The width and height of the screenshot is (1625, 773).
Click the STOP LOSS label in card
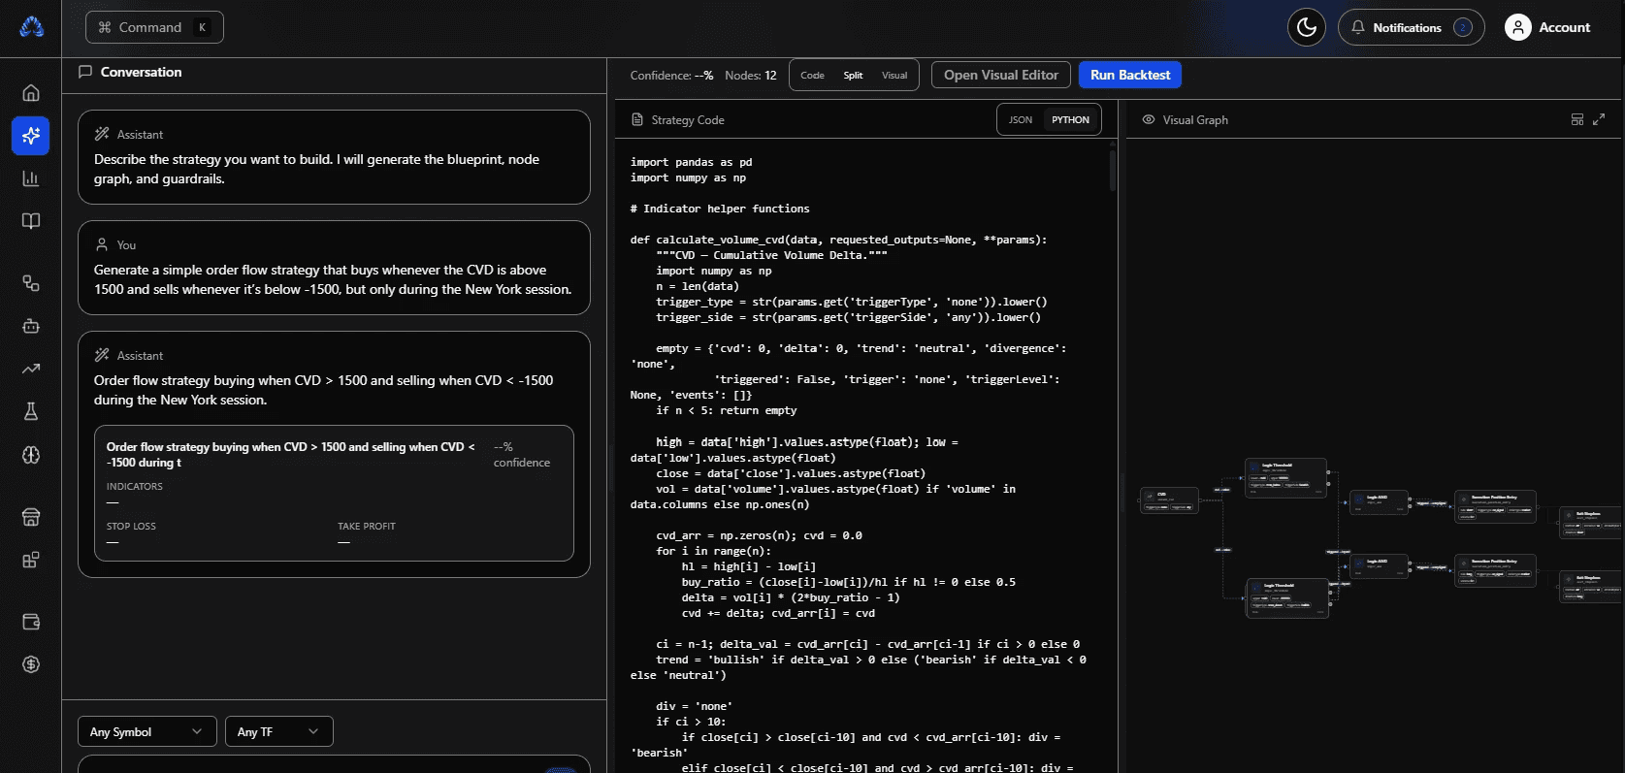click(131, 527)
